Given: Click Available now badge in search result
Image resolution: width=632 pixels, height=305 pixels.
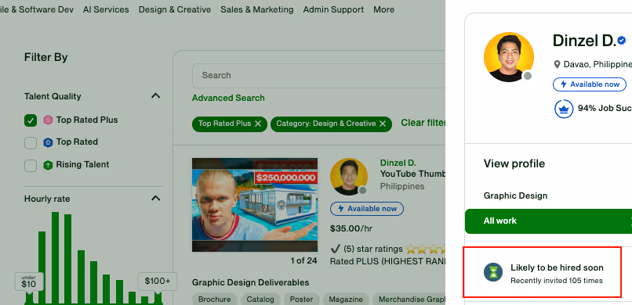Looking at the screenshot, I should [367, 209].
